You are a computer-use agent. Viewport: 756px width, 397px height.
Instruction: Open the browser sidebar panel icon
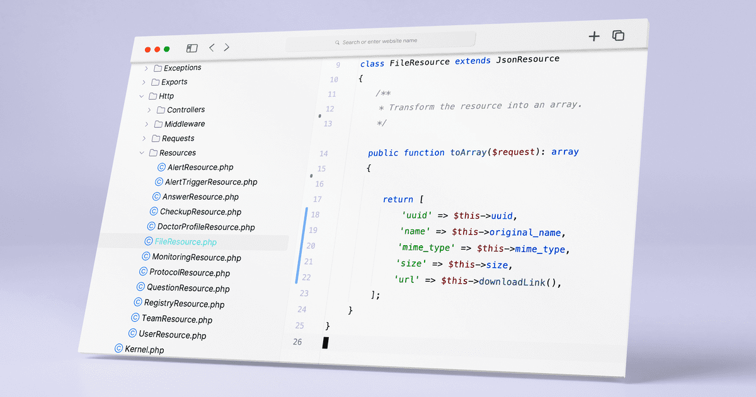pos(192,47)
